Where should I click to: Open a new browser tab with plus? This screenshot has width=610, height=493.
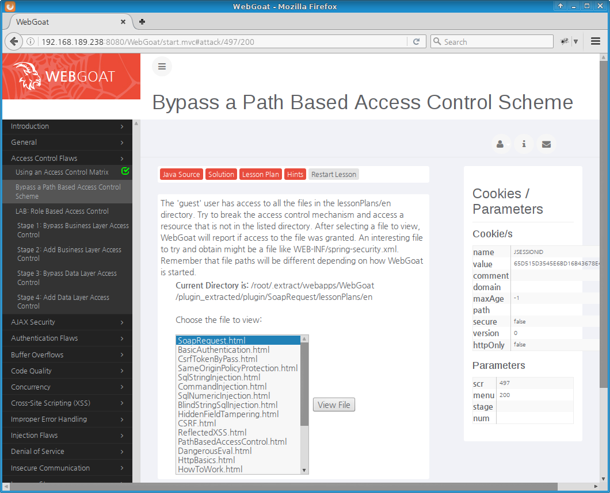point(142,22)
